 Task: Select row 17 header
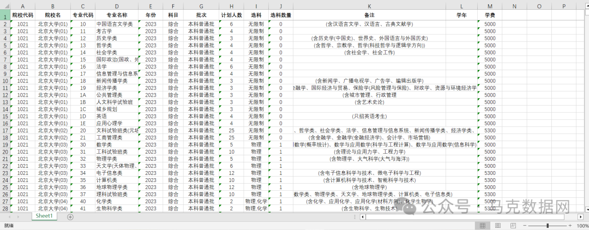[5, 130]
